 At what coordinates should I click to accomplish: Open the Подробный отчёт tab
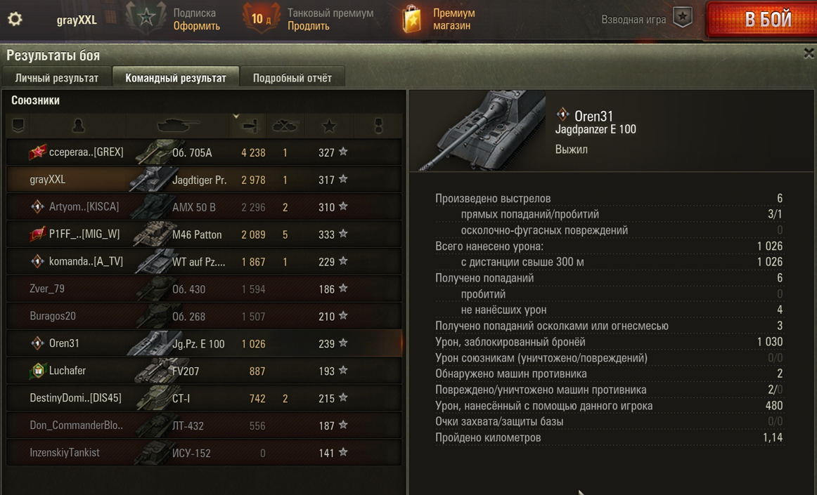[292, 77]
